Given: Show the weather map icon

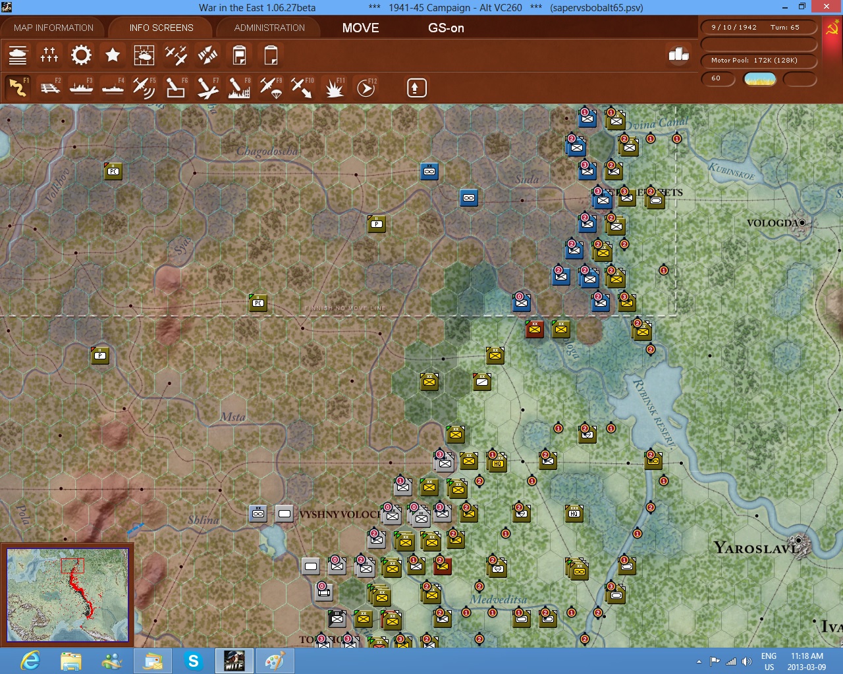Looking at the screenshot, I should pos(144,55).
